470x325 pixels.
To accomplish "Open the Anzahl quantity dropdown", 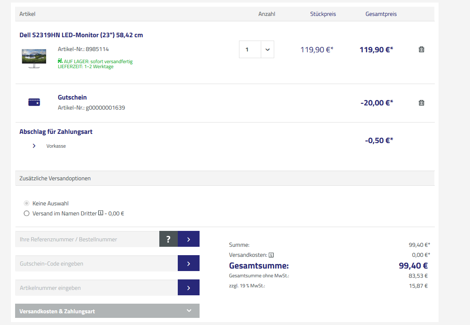I will coord(267,49).
